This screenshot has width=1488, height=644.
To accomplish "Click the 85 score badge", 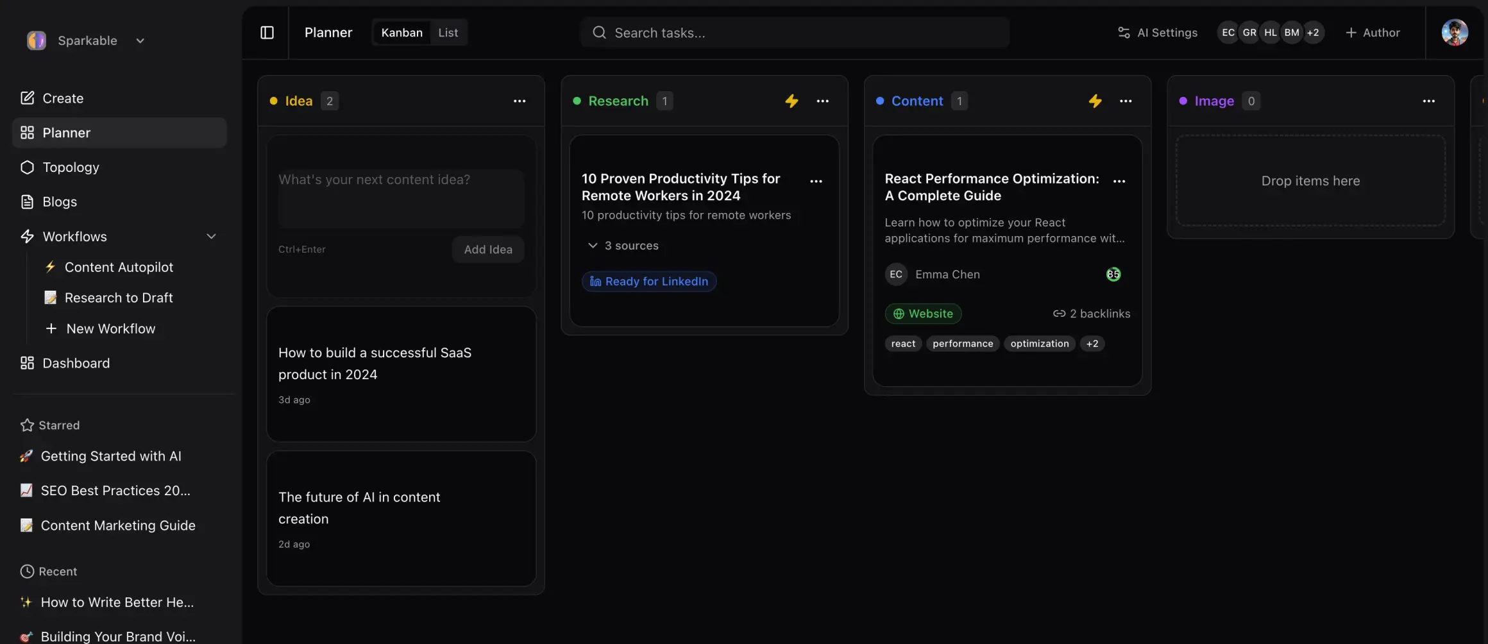I will [x=1113, y=275].
